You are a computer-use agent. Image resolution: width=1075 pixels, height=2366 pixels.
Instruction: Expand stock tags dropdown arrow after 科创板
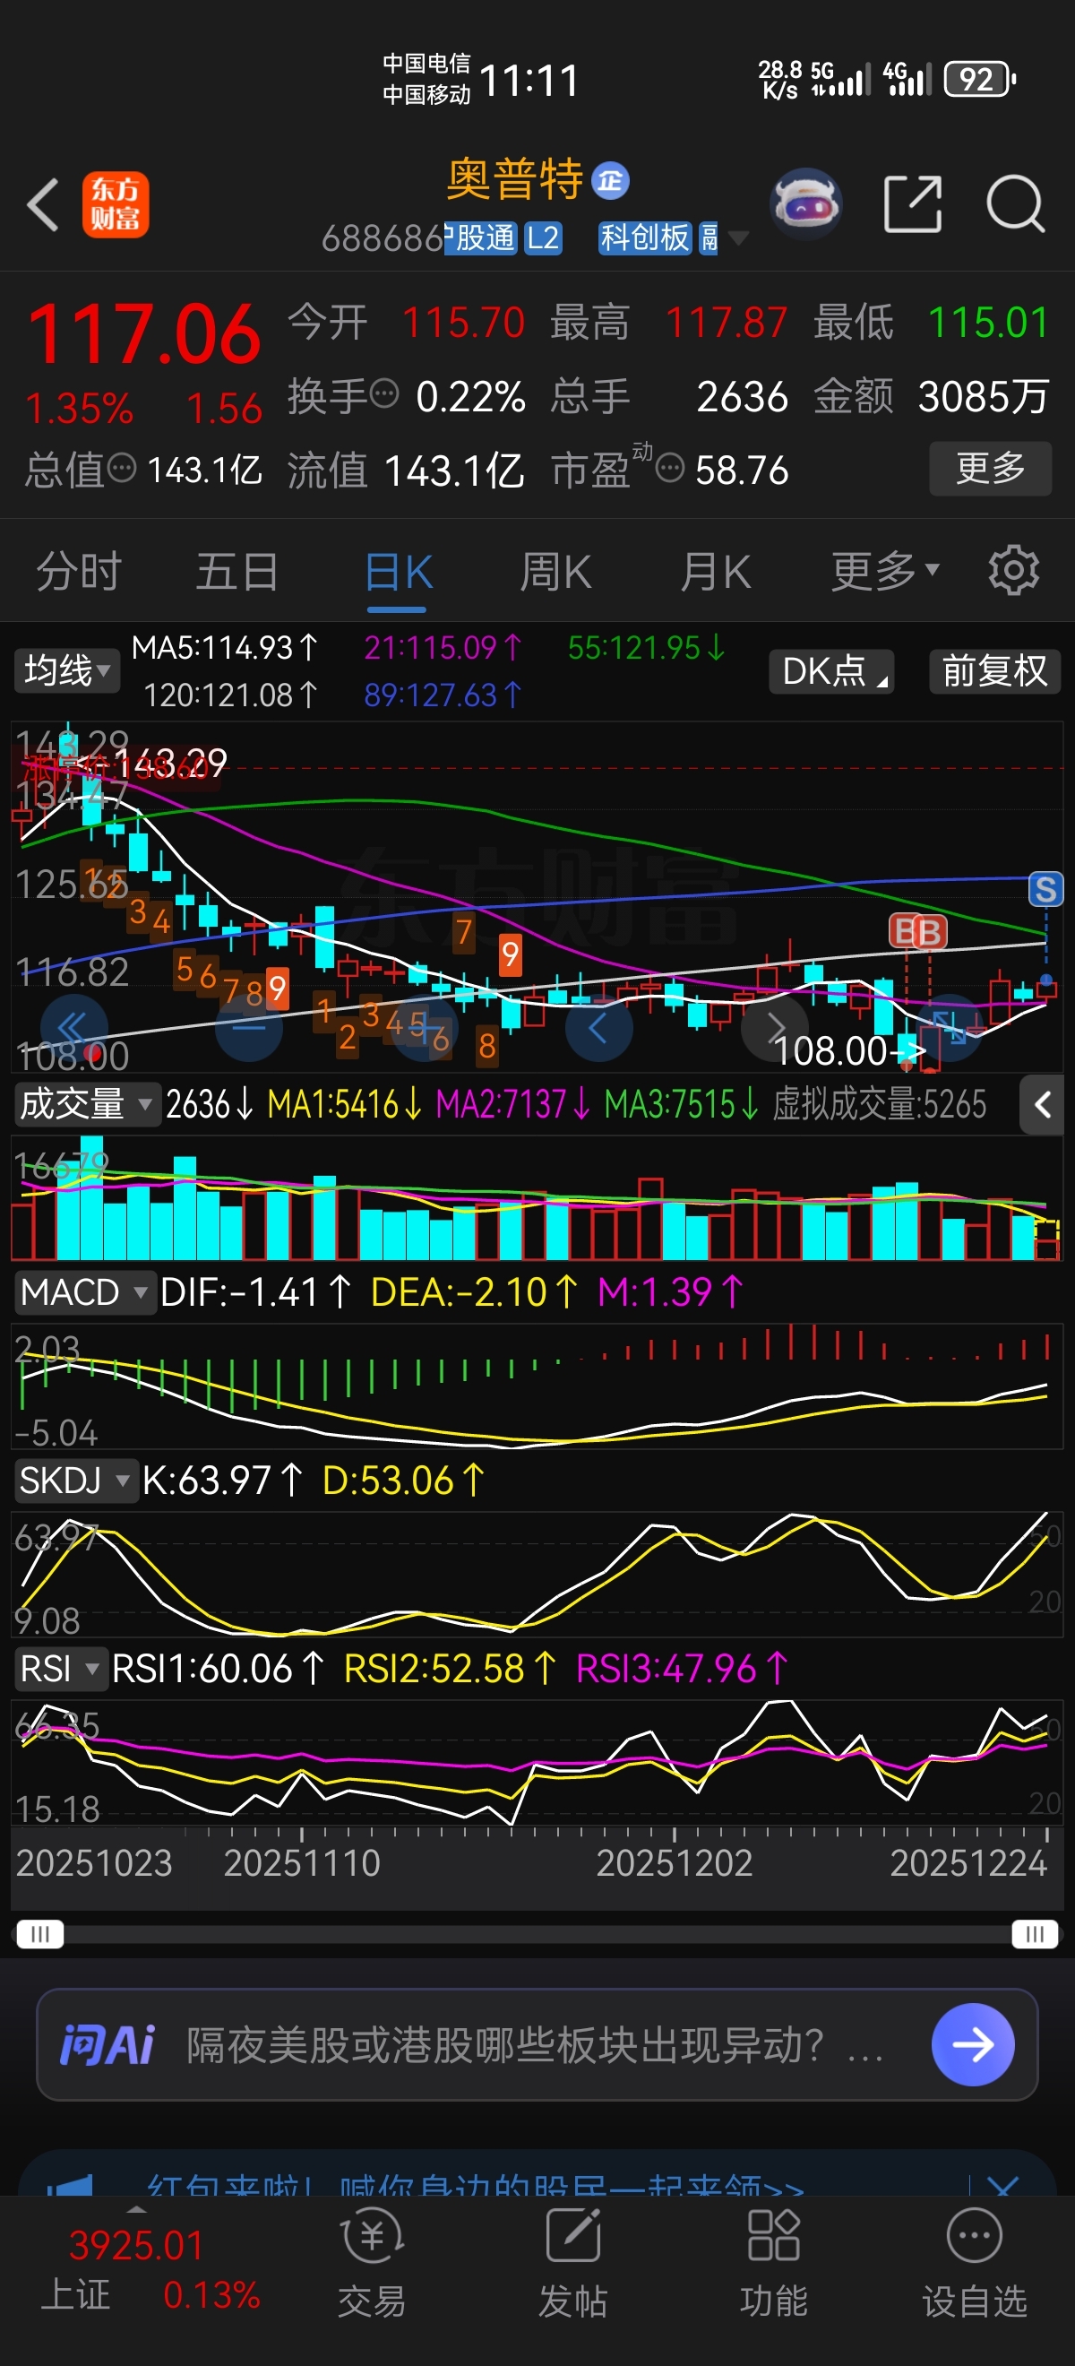[x=738, y=238]
